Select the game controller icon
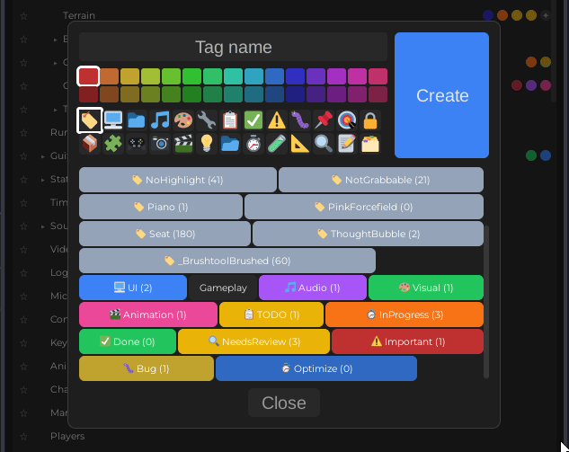Screen dimensions: 569x452 137,144
